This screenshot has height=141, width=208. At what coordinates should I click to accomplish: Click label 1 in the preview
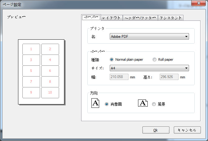[31, 49]
